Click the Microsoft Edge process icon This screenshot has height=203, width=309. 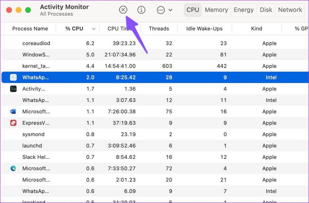point(13,168)
